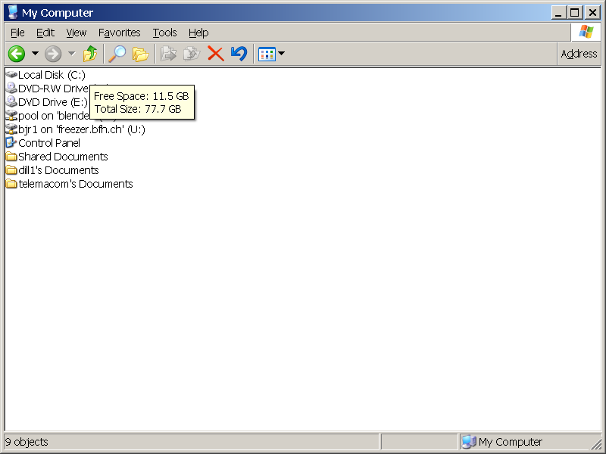Screen dimensions: 606x454
Task: Select the pool network drive icon
Action: coord(11,116)
